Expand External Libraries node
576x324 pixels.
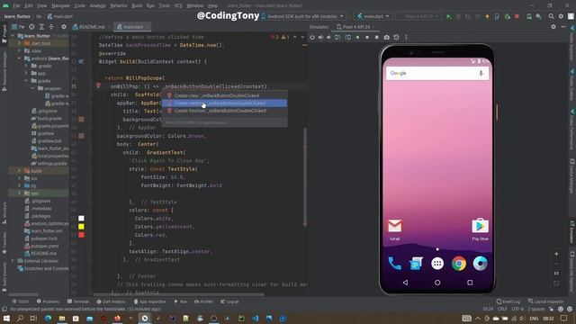tap(13, 261)
